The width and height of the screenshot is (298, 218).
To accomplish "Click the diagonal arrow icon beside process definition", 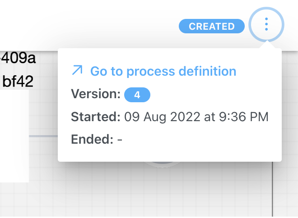I will tap(77, 70).
